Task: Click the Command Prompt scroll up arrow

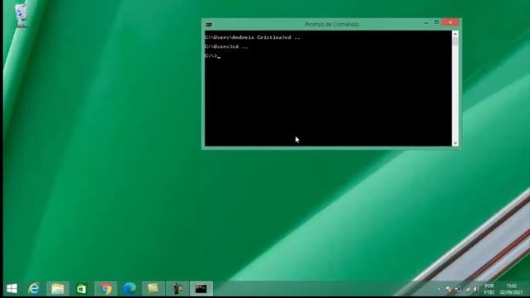Action: click(x=455, y=34)
